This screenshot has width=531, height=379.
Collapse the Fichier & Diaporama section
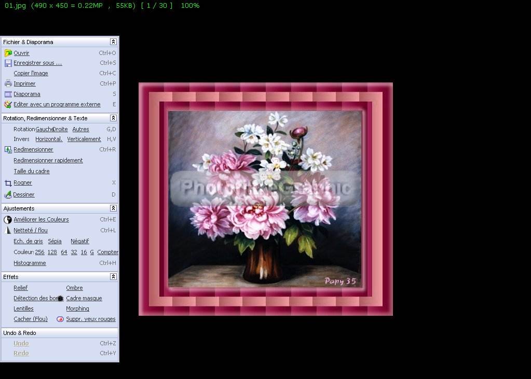(113, 42)
